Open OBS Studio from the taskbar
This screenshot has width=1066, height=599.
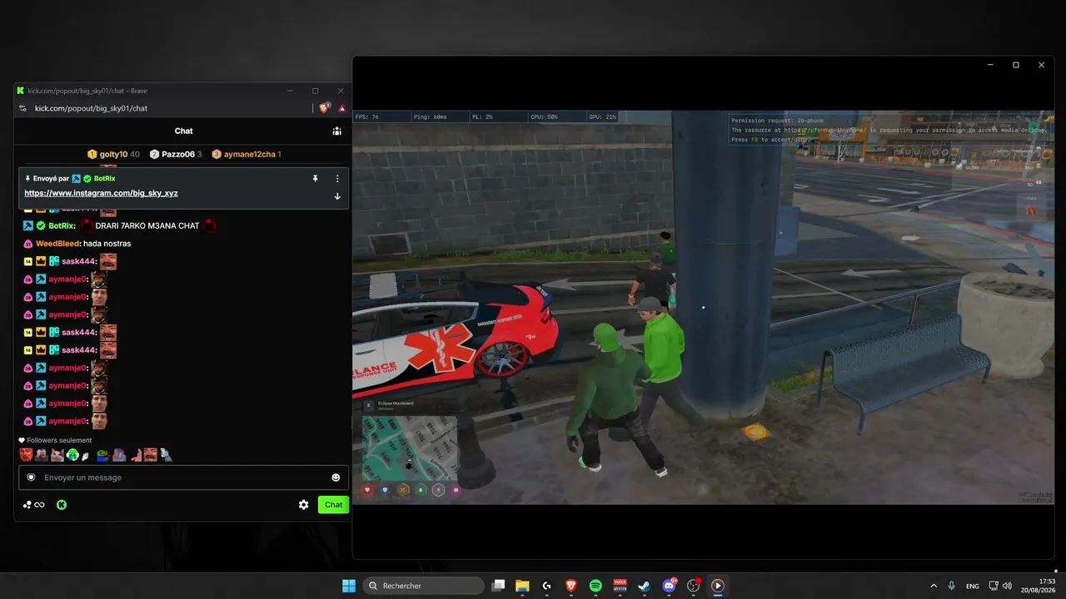[693, 586]
